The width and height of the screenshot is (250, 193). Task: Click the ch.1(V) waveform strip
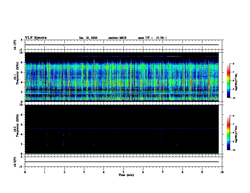click(x=123, y=45)
